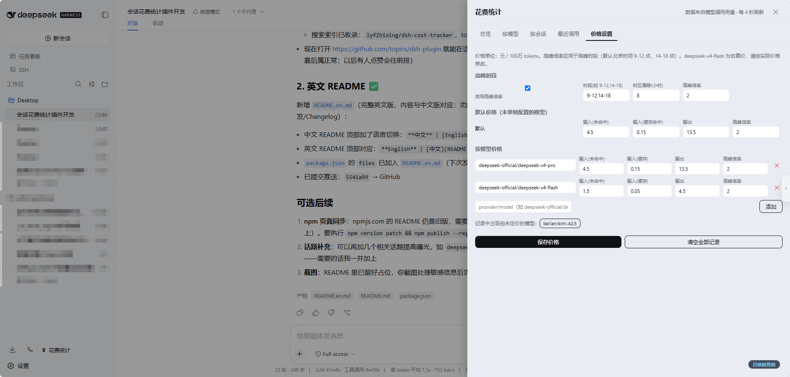Screen dimensions: 790x377
Task: Switch to the 对话 tab
Action: [133, 23]
